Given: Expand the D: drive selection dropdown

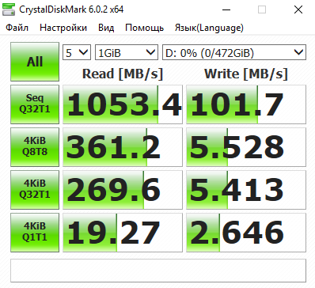Looking at the screenshot, I should [234, 52].
